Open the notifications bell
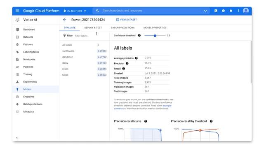 tap(231, 11)
